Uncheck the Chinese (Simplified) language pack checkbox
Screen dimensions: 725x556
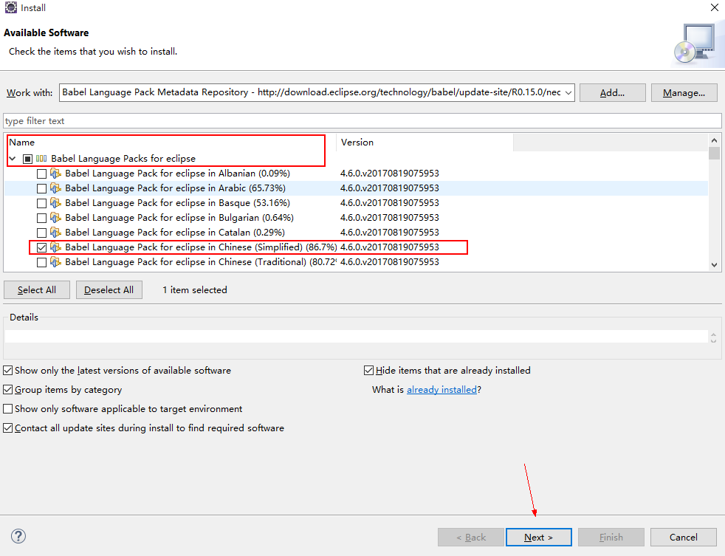point(41,248)
